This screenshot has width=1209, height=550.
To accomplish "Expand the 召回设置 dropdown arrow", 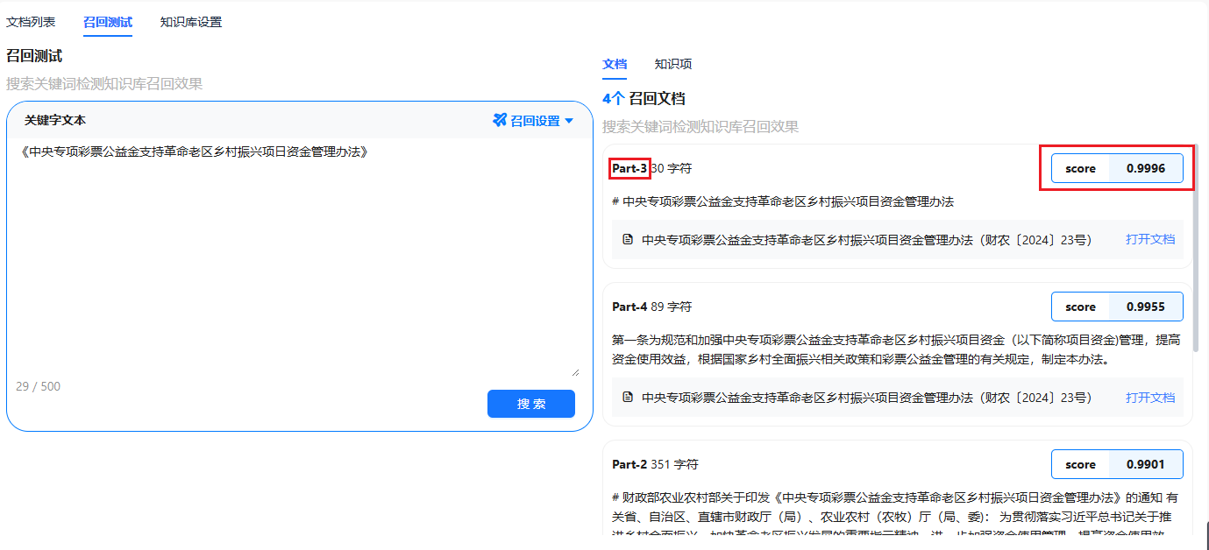I will (569, 121).
